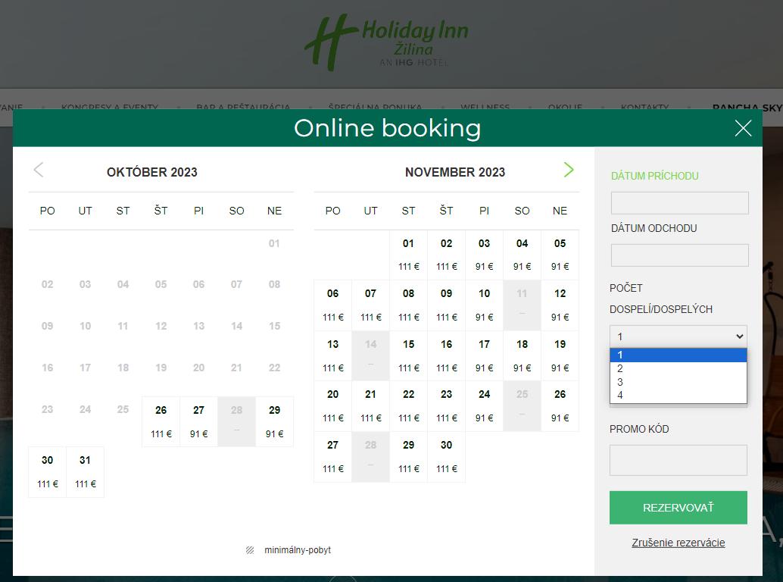783x582 pixels.
Task: Select November 30 in the calendar
Action: pos(446,455)
